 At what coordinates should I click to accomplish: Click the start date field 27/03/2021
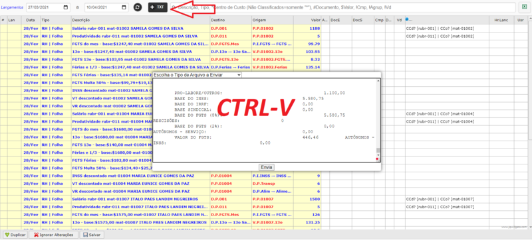coord(48,7)
